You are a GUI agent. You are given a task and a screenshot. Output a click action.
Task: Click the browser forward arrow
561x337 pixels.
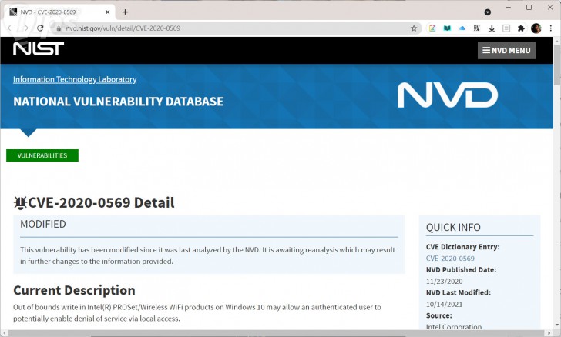coord(25,28)
